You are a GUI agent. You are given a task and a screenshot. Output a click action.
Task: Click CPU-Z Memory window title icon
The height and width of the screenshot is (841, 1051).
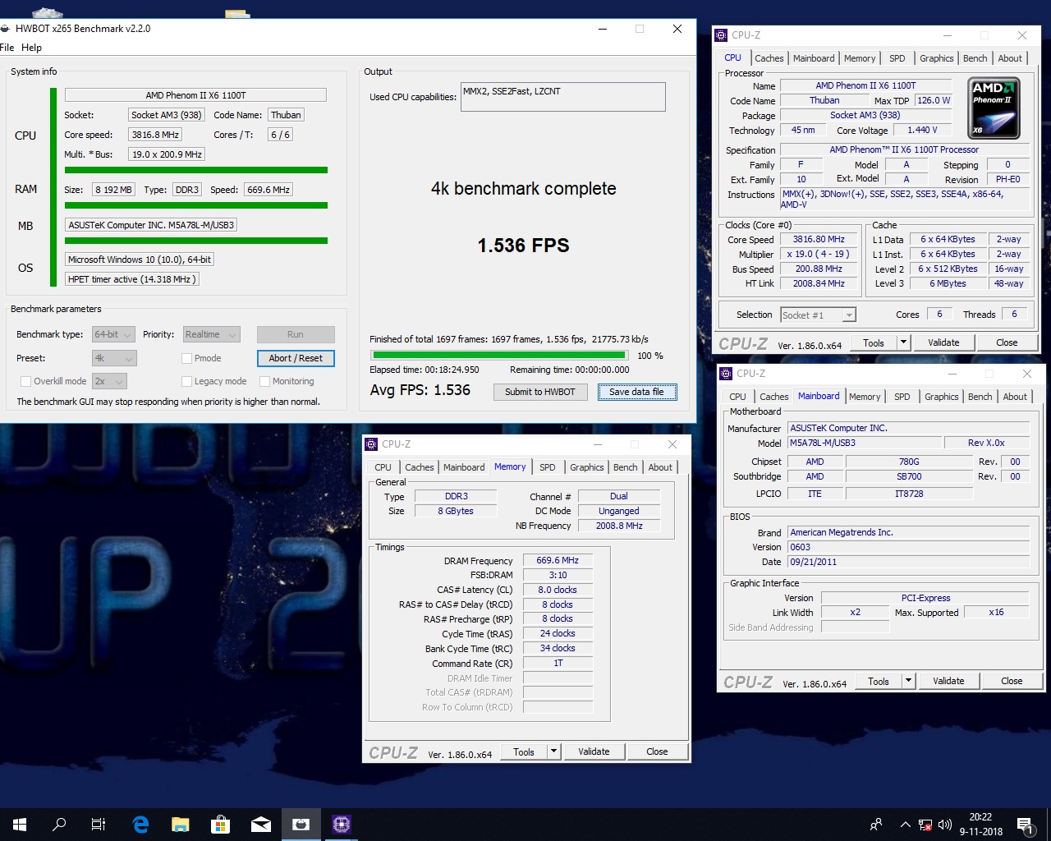point(371,444)
